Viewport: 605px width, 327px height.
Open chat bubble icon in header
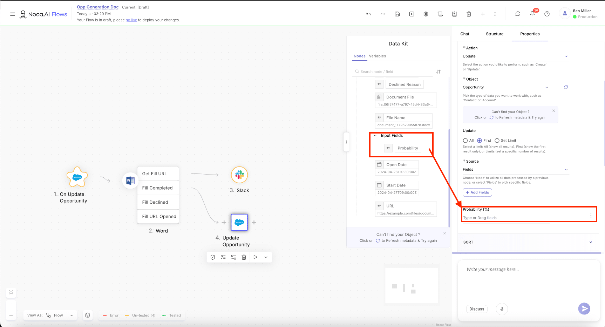click(x=518, y=14)
